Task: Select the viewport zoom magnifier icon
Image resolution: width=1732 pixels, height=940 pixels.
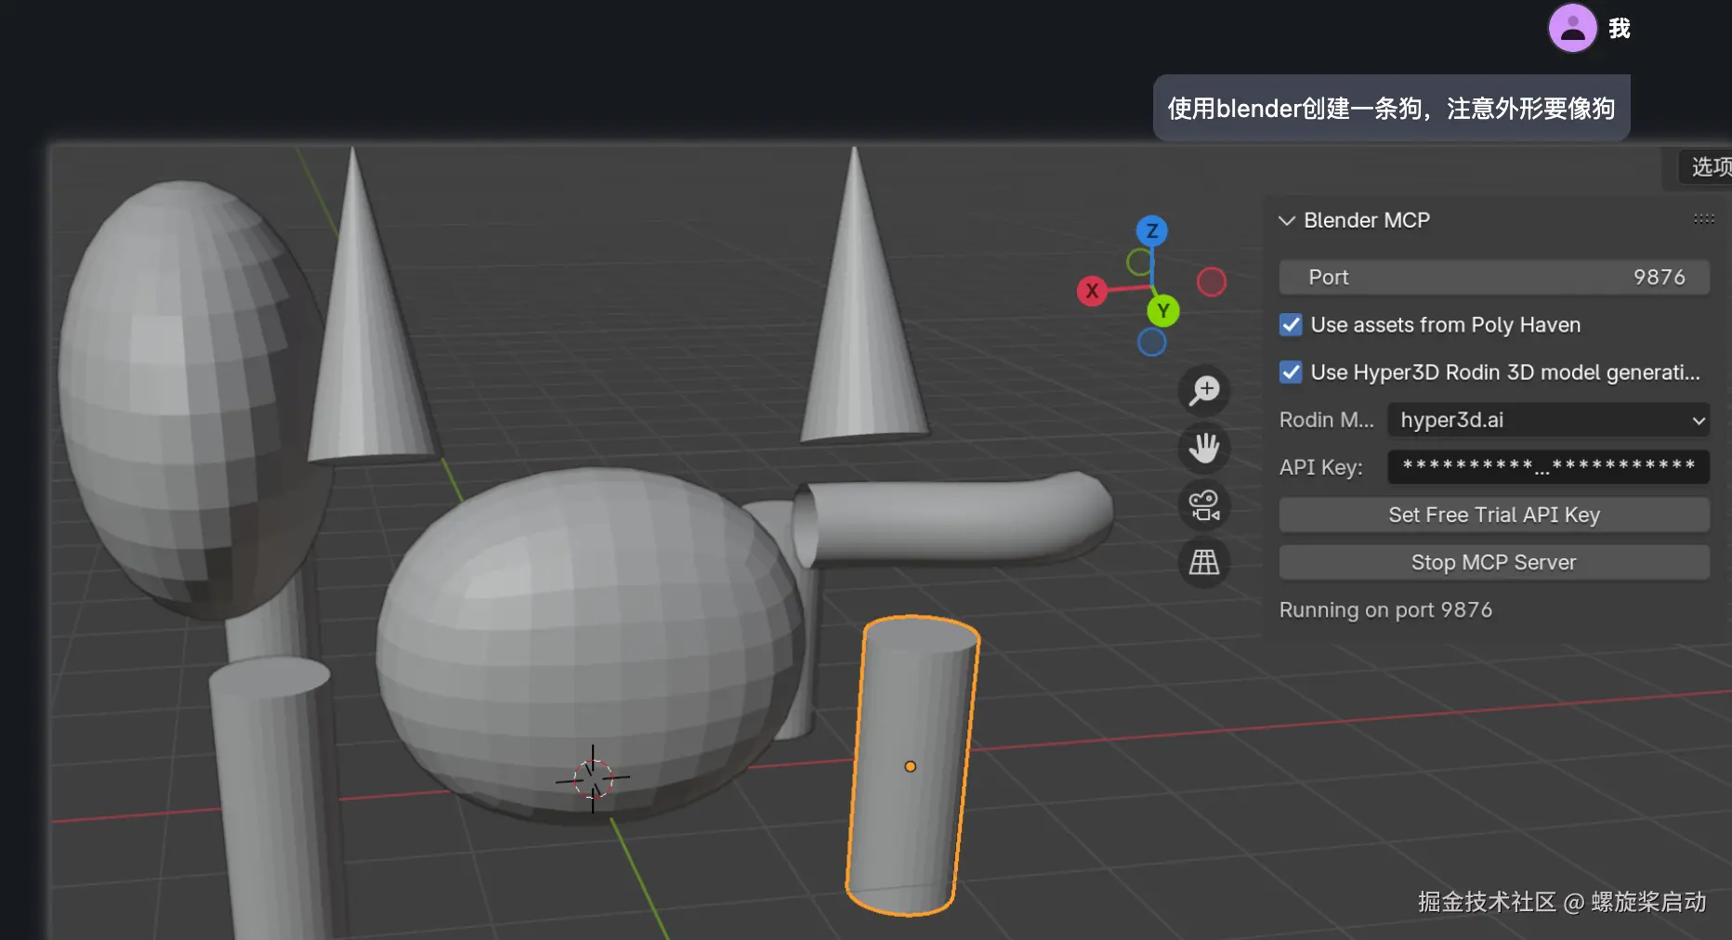Action: point(1203,390)
